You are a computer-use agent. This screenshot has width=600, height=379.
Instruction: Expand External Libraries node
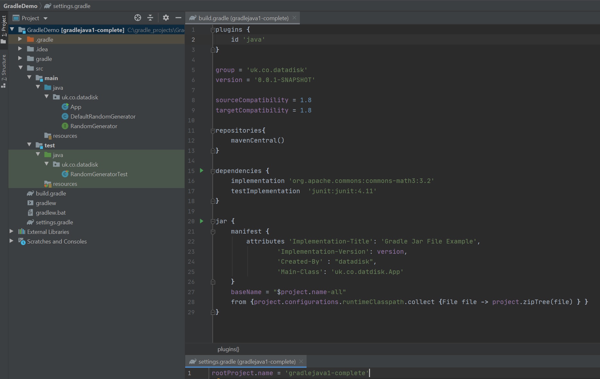pos(12,231)
